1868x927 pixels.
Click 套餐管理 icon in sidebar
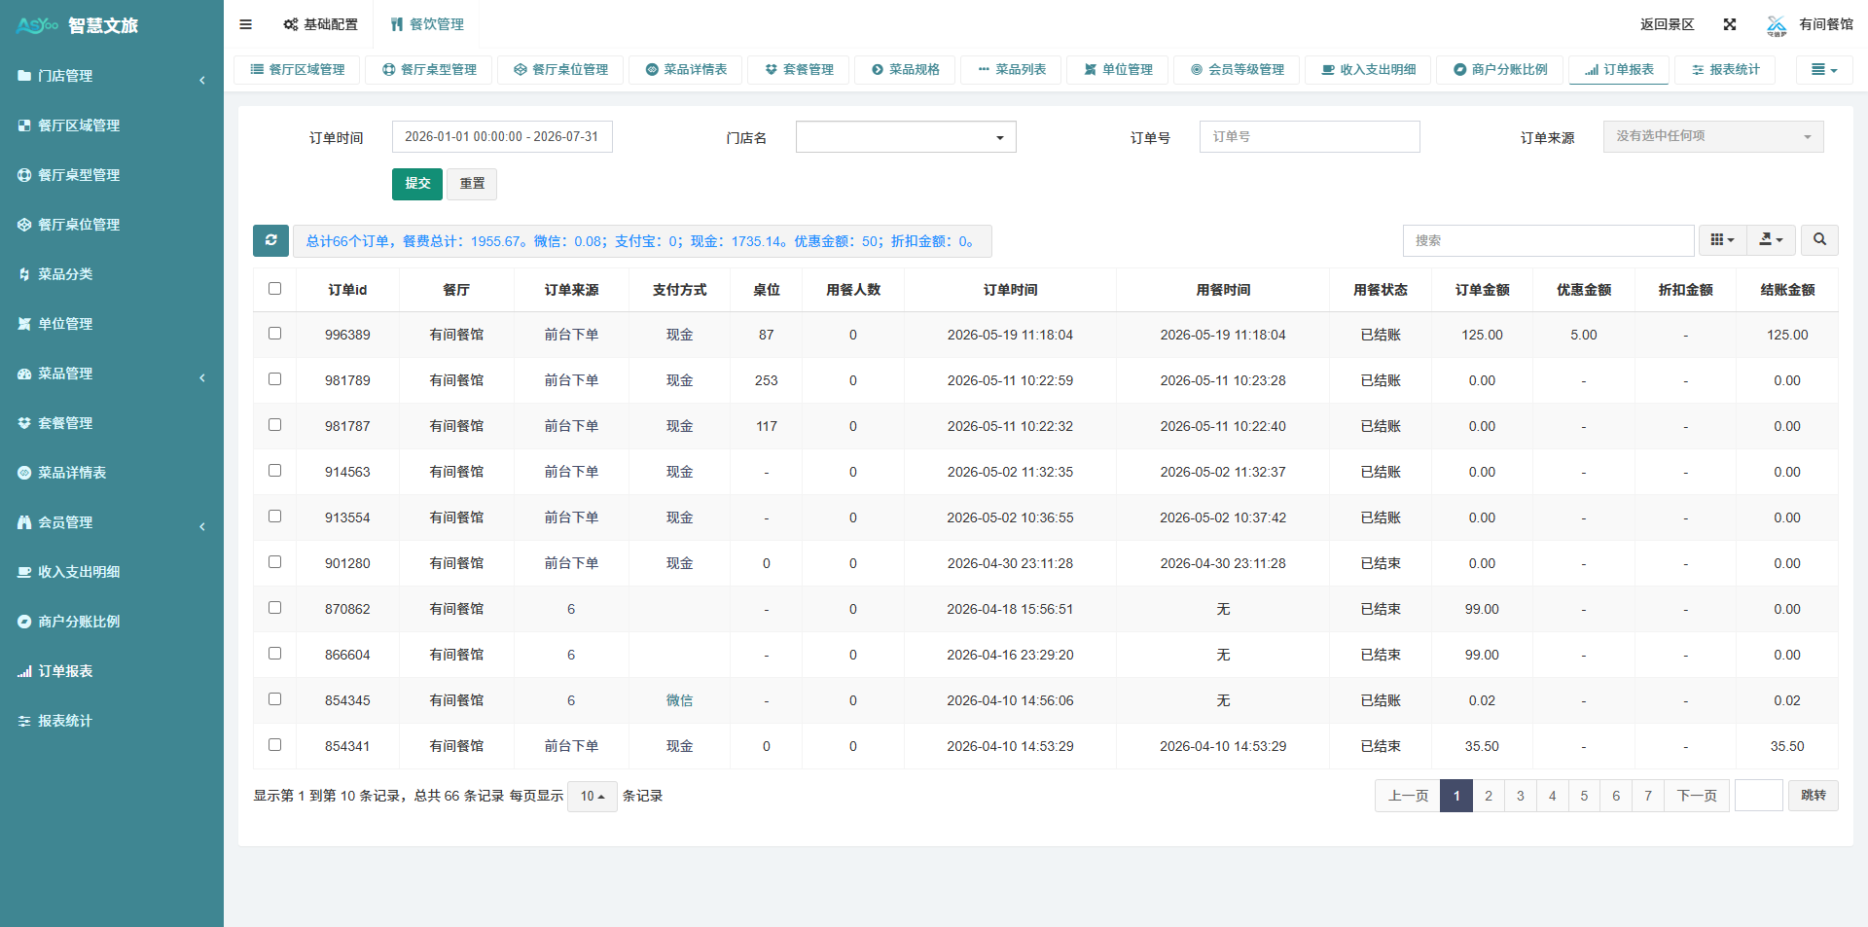(24, 423)
